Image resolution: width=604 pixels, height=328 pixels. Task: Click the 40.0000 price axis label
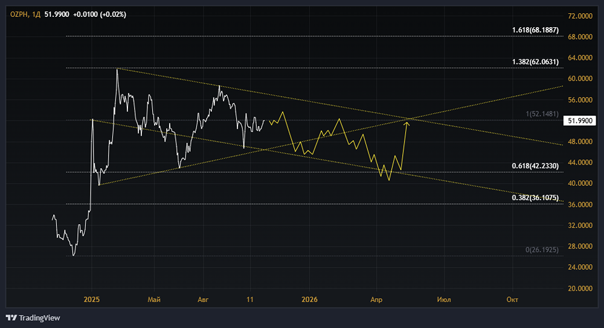point(580,183)
